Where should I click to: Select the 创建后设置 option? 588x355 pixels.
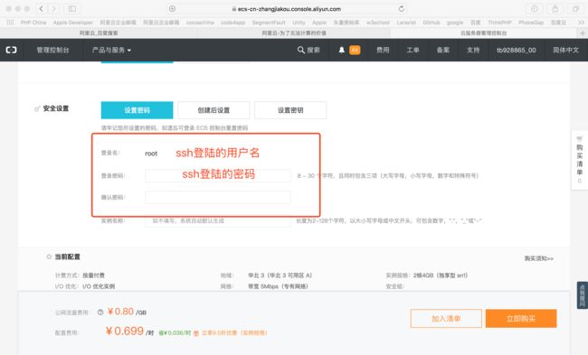pos(213,110)
